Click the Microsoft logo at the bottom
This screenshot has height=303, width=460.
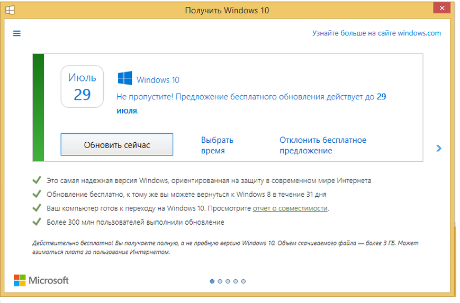point(41,280)
